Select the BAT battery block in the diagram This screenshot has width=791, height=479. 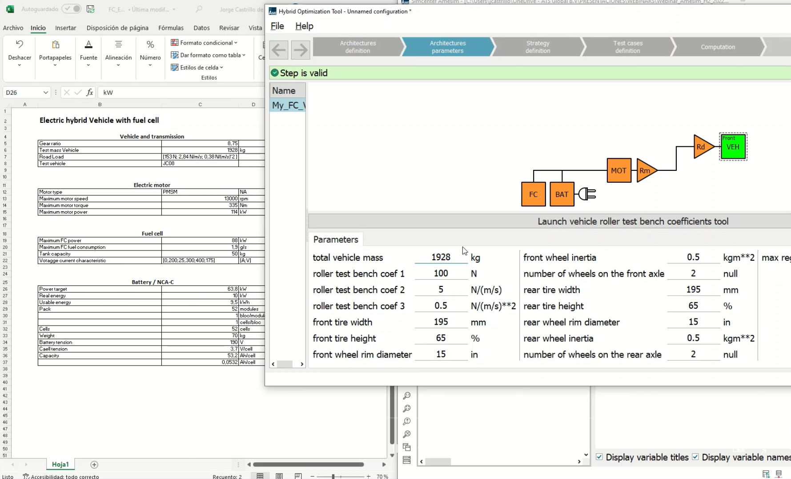[x=562, y=194]
